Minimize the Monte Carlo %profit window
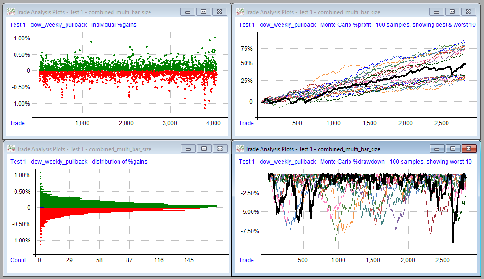484x279 pixels. (x=437, y=12)
